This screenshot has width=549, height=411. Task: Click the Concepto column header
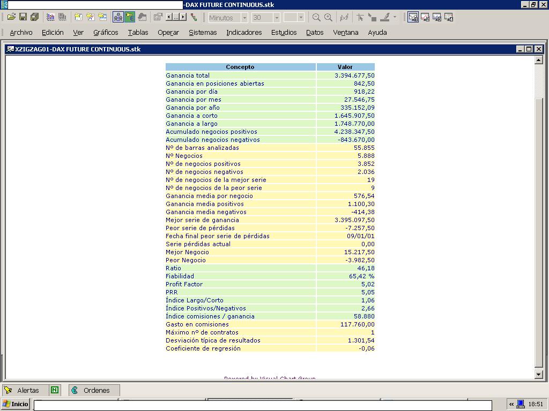click(240, 67)
